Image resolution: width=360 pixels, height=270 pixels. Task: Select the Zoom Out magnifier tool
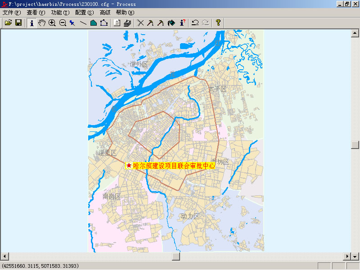coord(63,22)
